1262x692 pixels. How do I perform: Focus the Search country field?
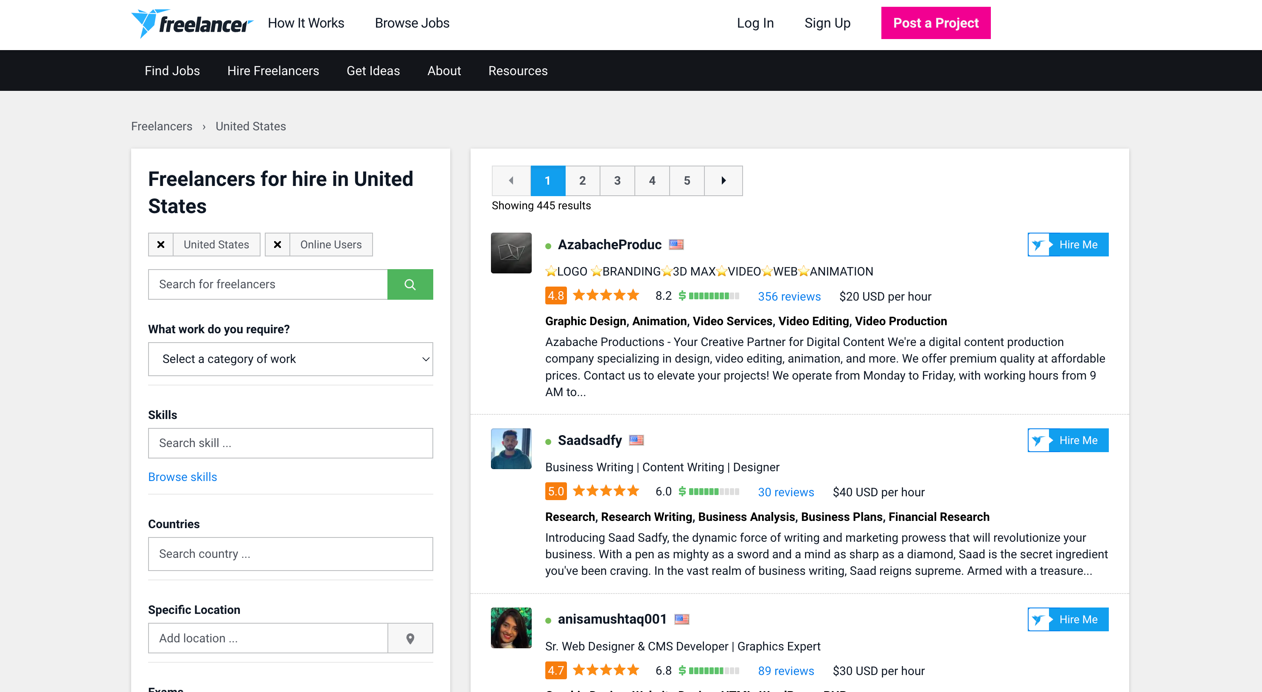pyautogui.click(x=291, y=554)
